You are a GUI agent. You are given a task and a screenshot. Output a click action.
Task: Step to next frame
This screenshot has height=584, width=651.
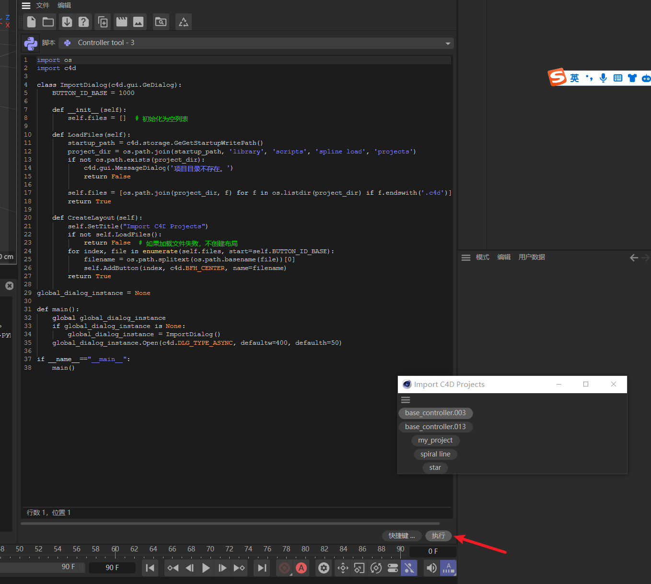pyautogui.click(x=222, y=568)
